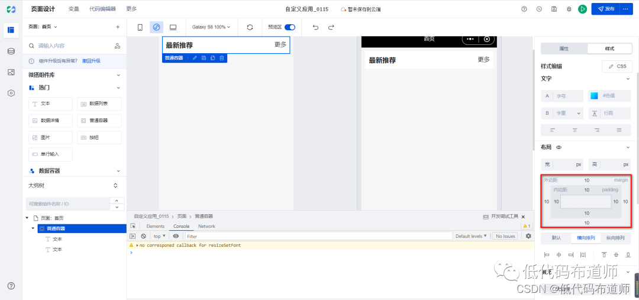The image size is (639, 300).
Task: Select the 普通容器 node in outline tree
Action: 82,228
